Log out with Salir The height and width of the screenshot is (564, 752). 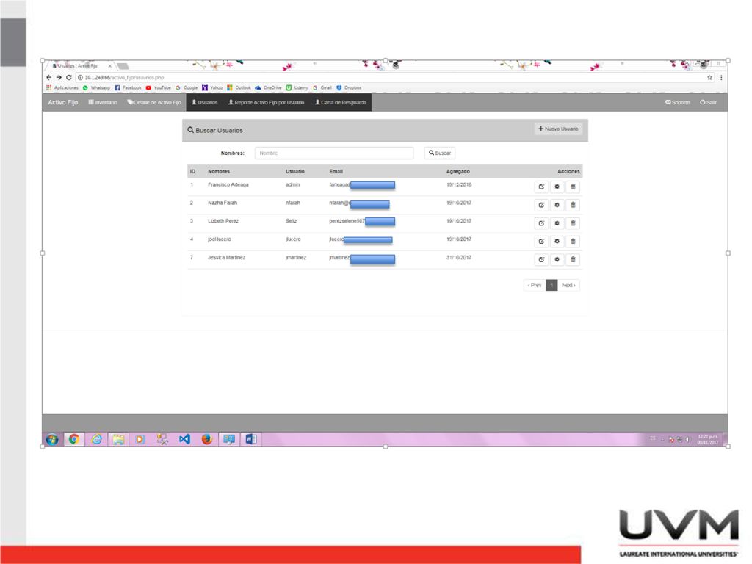pos(708,102)
